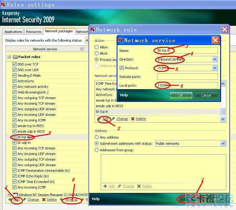Select the Block action radio button
Image resolution: width=236 pixels, height=210 pixels.
coord(96,53)
